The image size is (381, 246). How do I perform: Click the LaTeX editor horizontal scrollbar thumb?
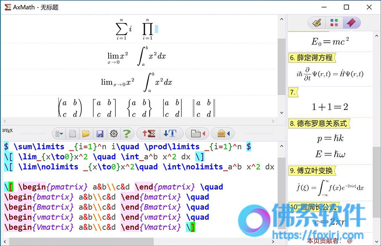[82, 241]
